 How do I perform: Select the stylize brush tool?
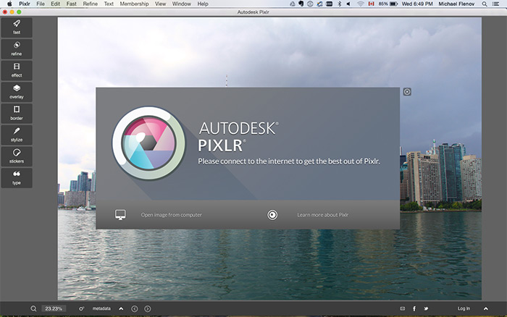coord(17,134)
